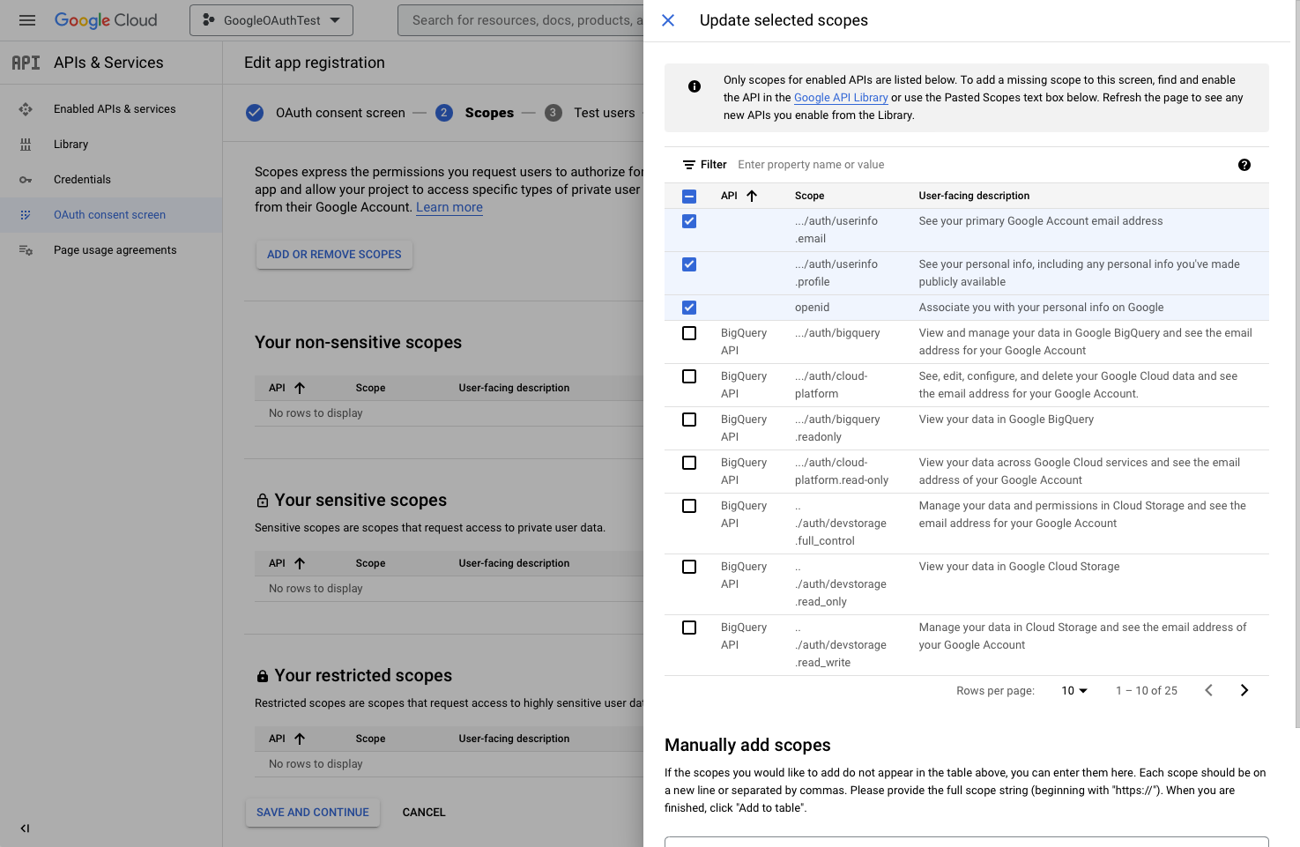Click the Scope column header in panel
Screen dimensions: 1300x847
[x=809, y=196]
